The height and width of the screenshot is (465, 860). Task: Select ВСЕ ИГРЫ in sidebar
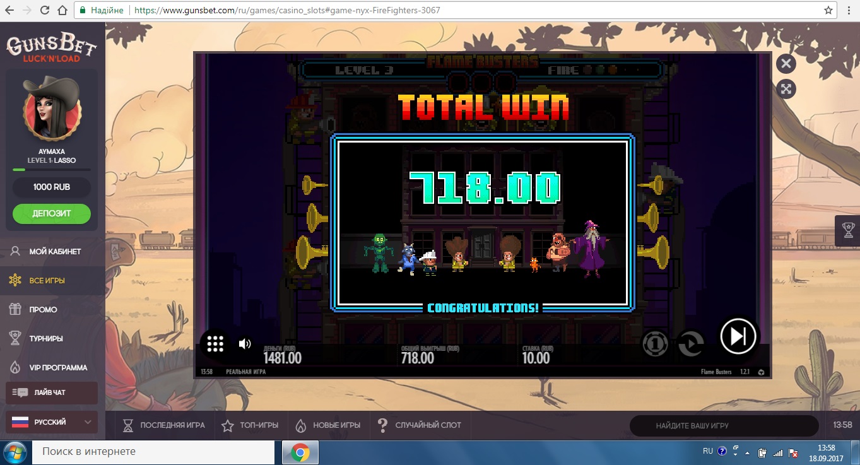(x=52, y=280)
